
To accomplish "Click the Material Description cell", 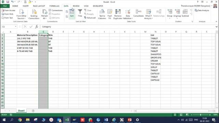I will click(x=27, y=35).
